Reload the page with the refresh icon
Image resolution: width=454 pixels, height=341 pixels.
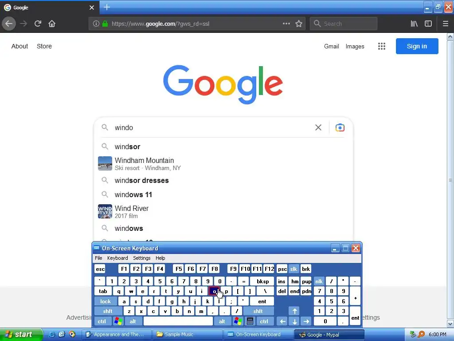tap(38, 24)
